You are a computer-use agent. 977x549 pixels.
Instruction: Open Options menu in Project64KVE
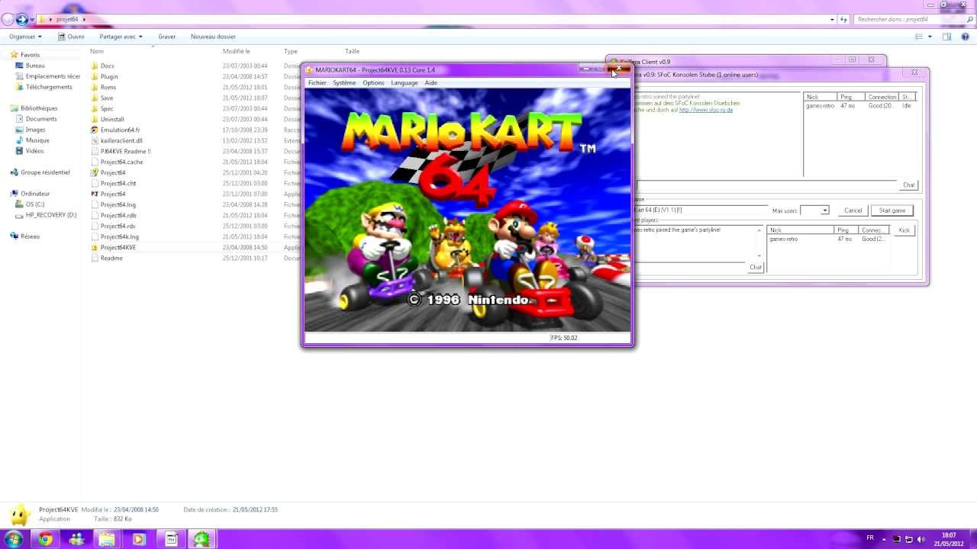(373, 82)
